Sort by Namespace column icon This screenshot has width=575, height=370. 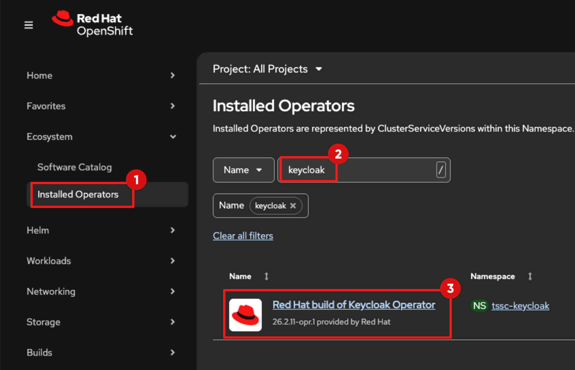tap(530, 276)
